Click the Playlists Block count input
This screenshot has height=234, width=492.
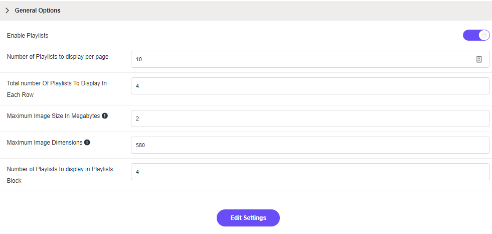point(310,172)
